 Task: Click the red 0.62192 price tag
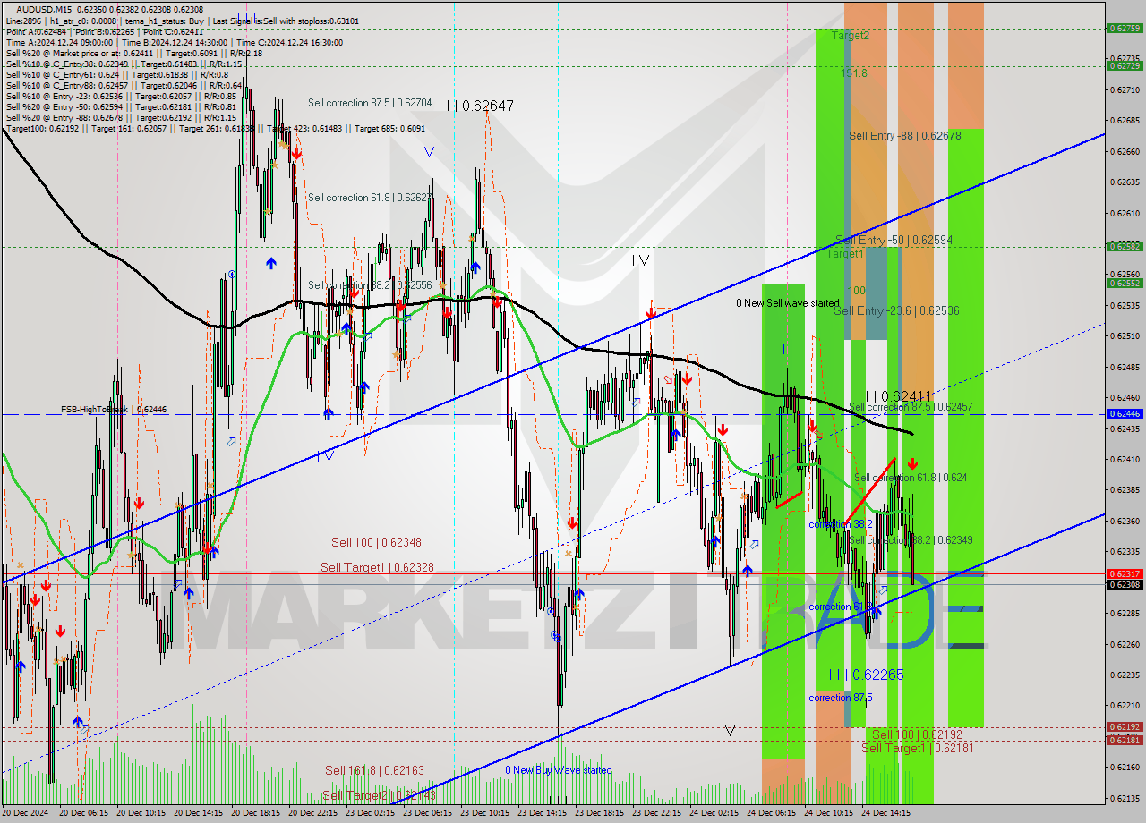click(1125, 727)
